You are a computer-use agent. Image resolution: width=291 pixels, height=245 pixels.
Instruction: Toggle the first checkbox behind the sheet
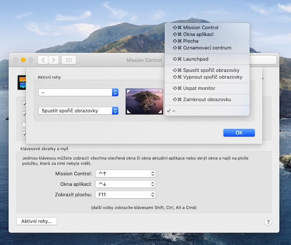point(24,104)
